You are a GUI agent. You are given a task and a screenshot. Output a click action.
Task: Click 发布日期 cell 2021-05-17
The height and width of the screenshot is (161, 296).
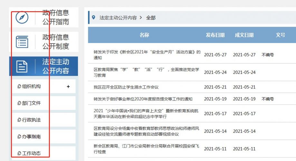point(215,114)
